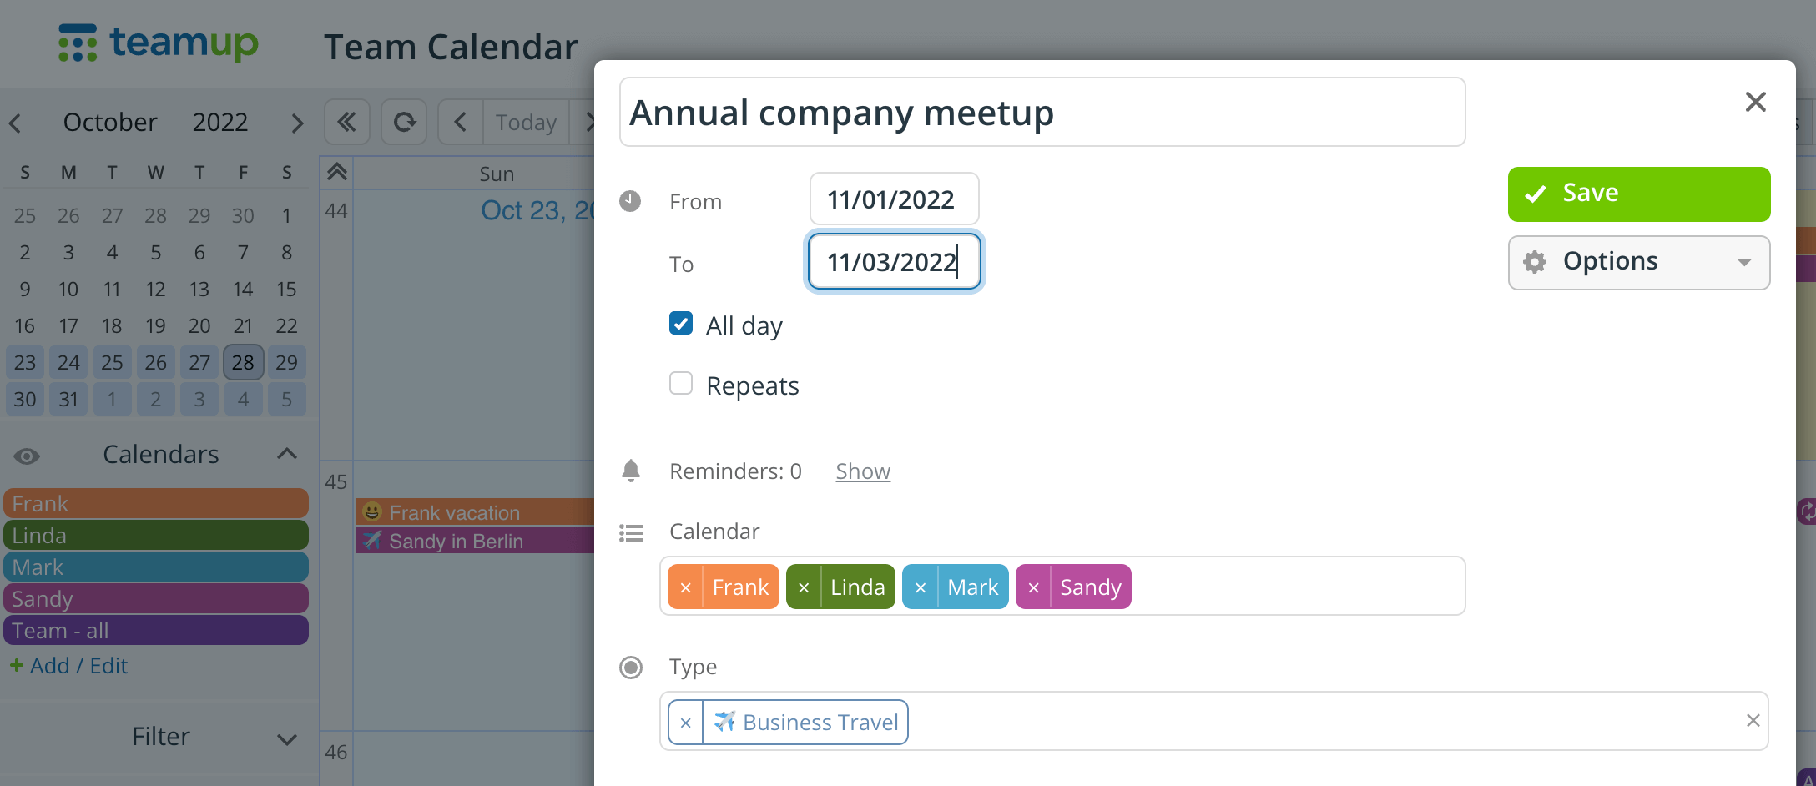Remove the Business Travel type tag

click(x=685, y=723)
